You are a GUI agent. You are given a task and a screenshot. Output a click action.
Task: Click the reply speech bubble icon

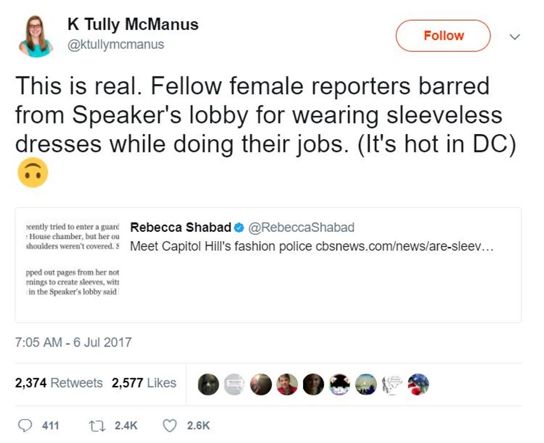tap(26, 425)
